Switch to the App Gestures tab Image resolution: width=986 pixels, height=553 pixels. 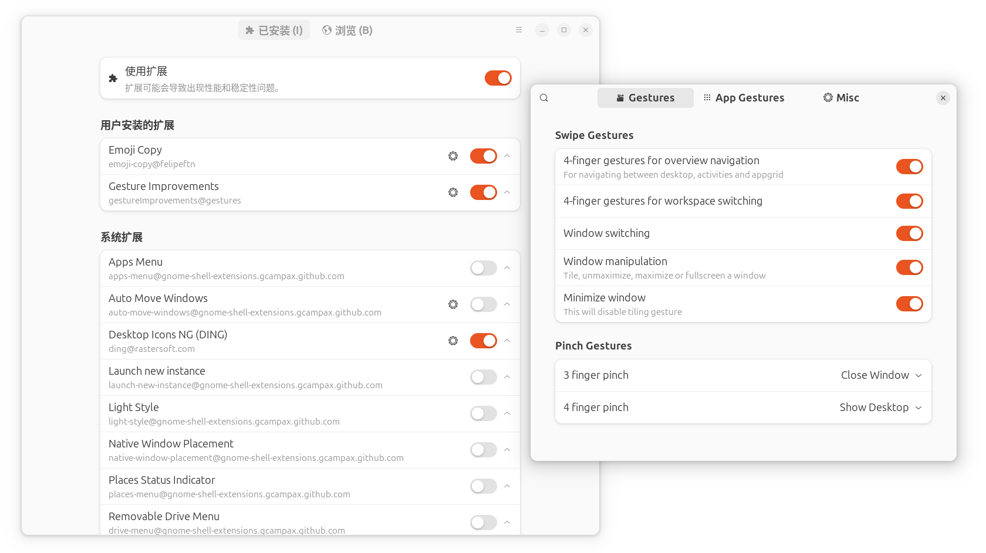(x=744, y=98)
